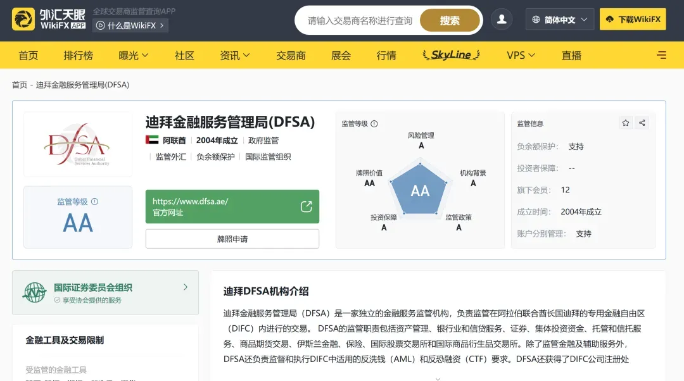Open 什么是WikiFX link
Image resolution: width=684 pixels, height=381 pixels.
click(130, 25)
